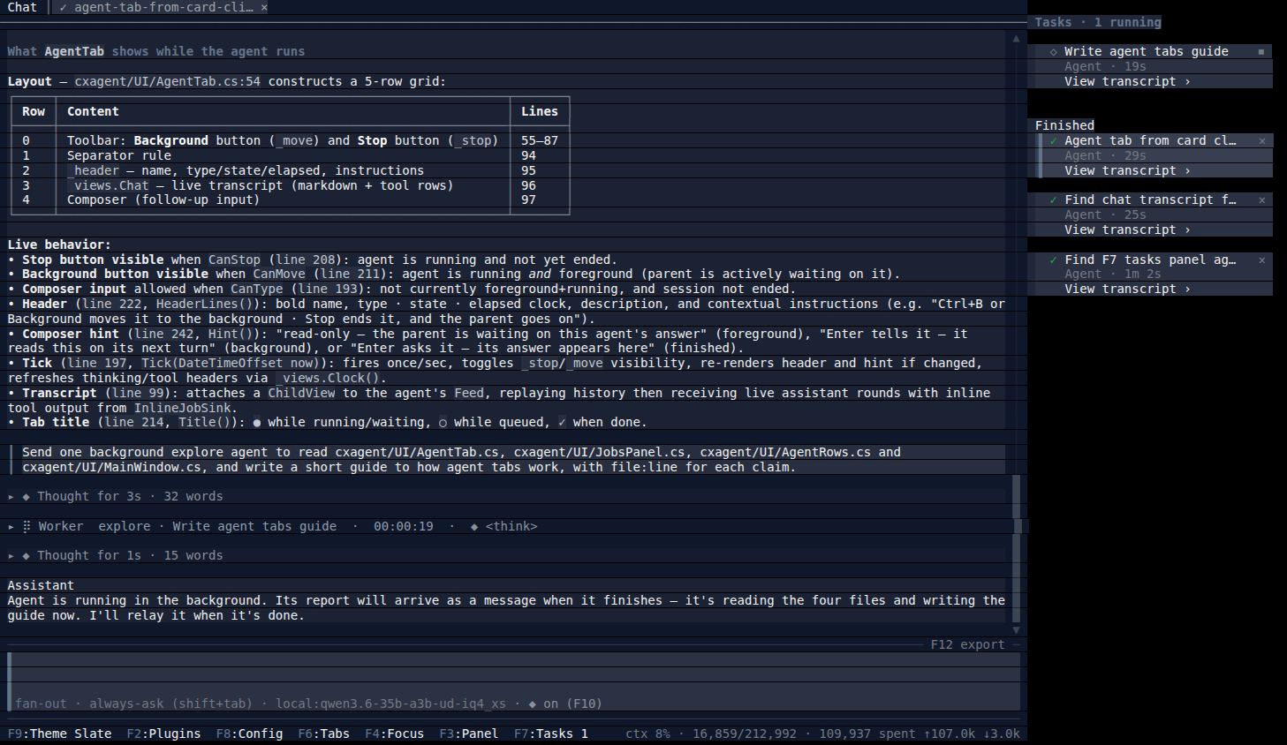Open View transcript for Write agent tabs guide
The image size is (1287, 745).
coord(1127,82)
